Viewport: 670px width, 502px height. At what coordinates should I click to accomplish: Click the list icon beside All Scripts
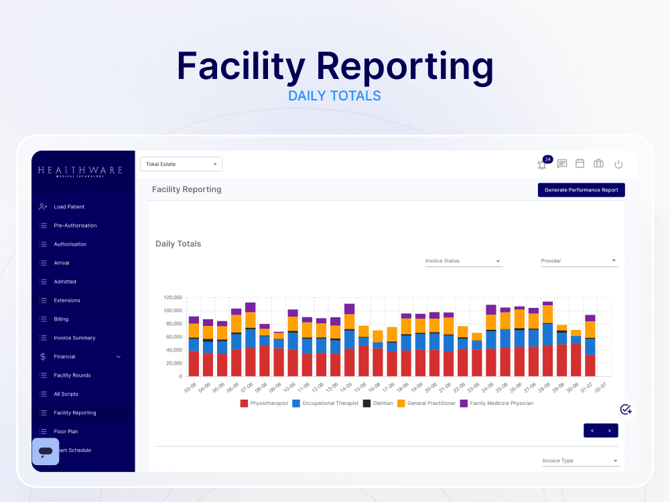(x=43, y=394)
